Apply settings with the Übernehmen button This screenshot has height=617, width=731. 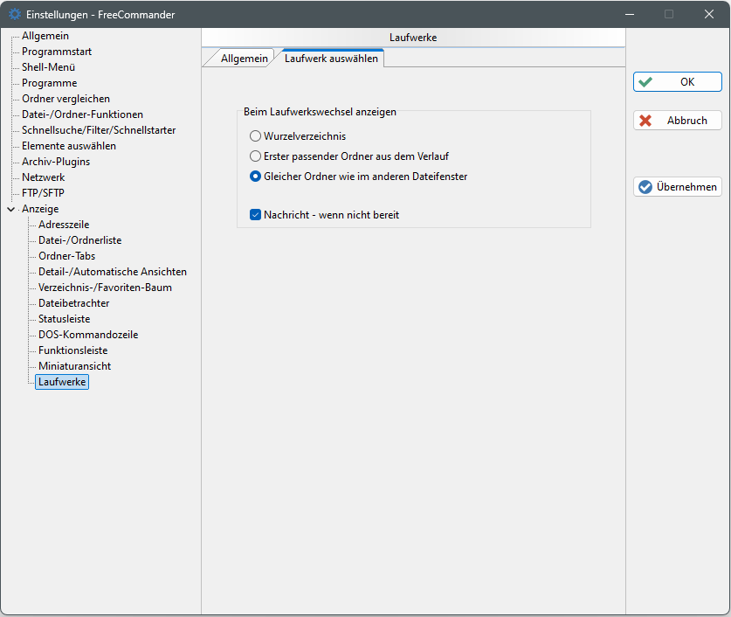coord(678,187)
